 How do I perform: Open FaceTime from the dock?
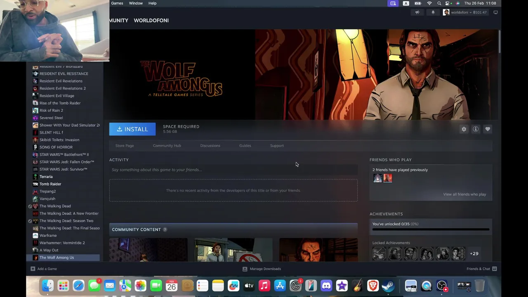tap(156, 285)
